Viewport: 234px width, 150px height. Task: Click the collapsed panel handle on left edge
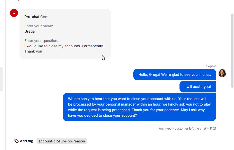point(2,79)
